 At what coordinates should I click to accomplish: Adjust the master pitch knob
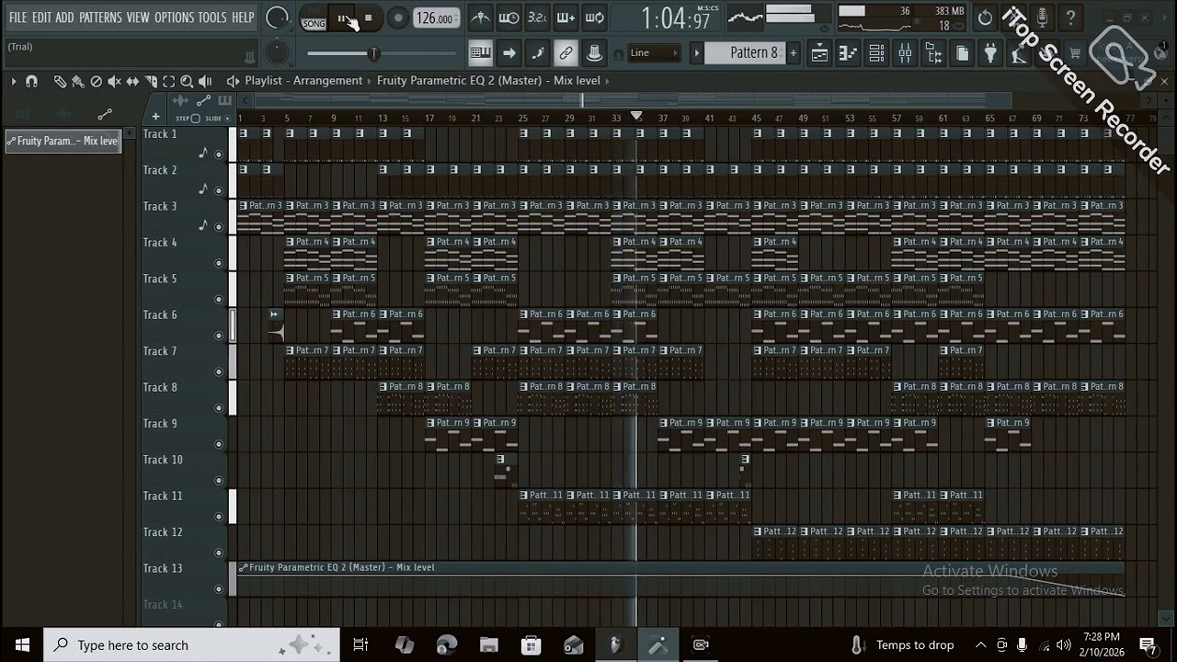click(x=277, y=53)
